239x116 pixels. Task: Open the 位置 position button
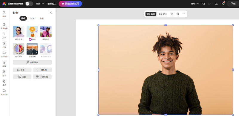point(22,77)
